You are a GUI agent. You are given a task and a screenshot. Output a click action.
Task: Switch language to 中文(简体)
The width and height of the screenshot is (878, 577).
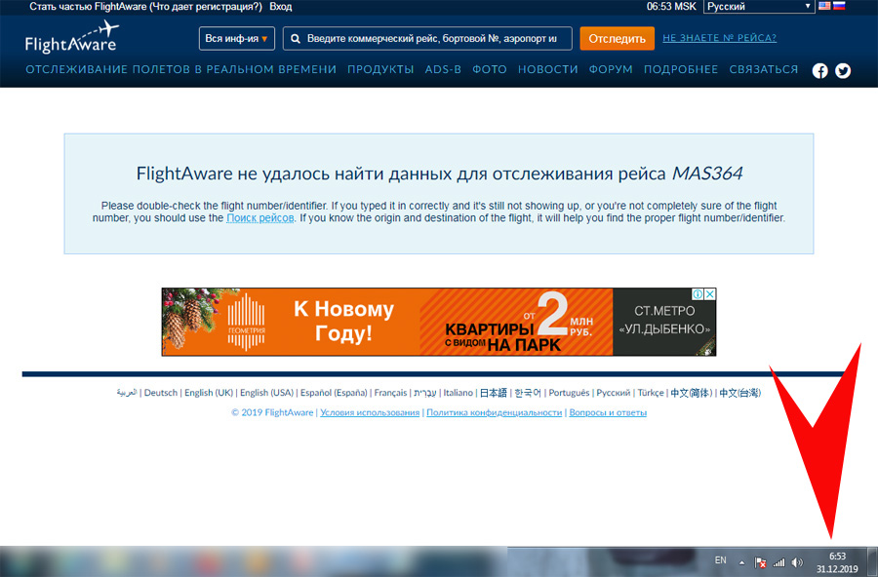[x=691, y=393]
